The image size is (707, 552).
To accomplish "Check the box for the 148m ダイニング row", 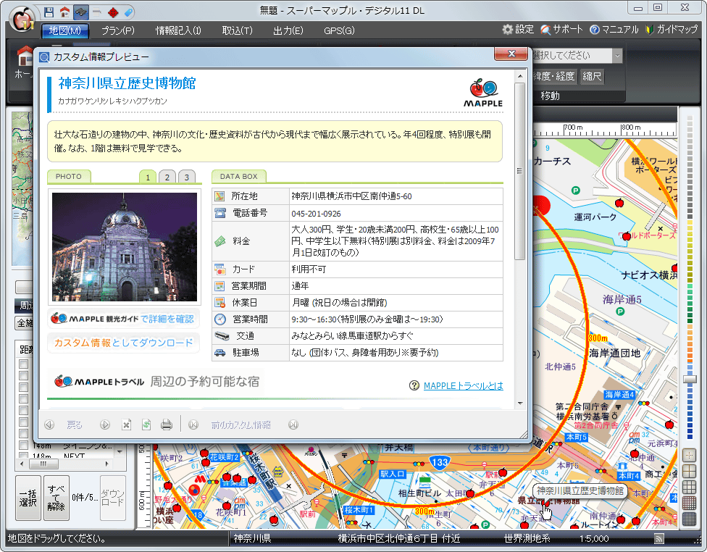I will point(23,445).
